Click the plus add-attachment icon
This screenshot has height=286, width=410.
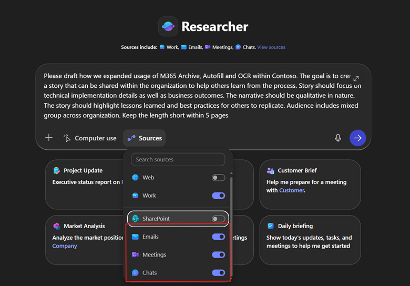coord(49,138)
